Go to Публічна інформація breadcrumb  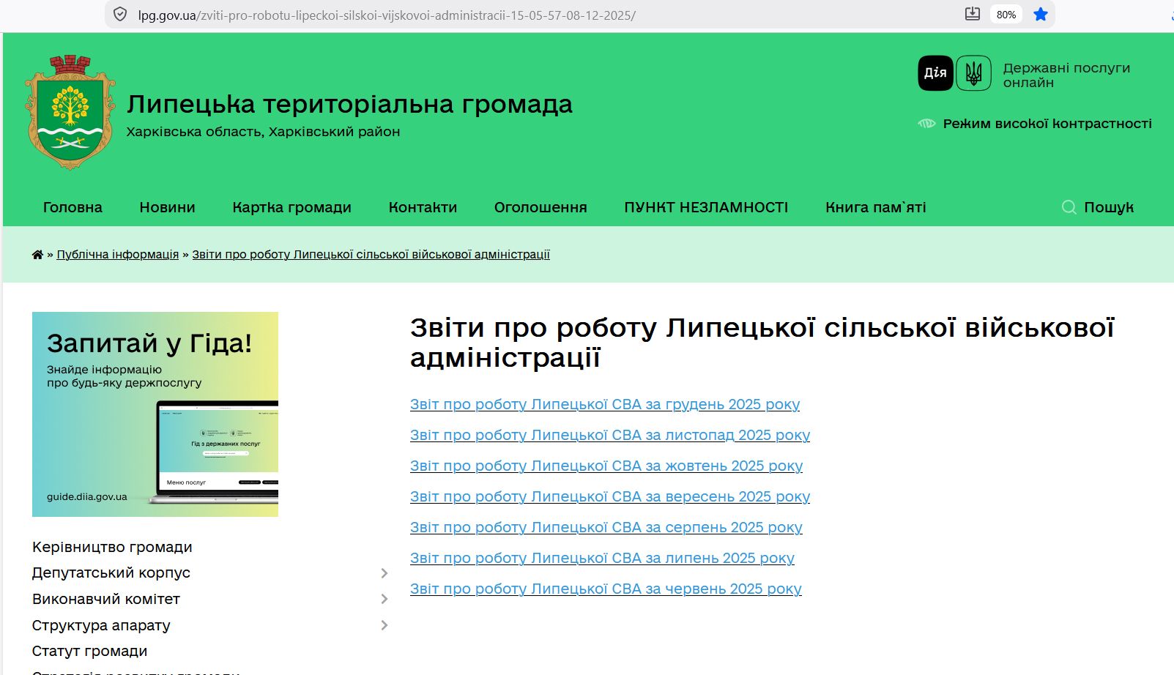point(118,255)
